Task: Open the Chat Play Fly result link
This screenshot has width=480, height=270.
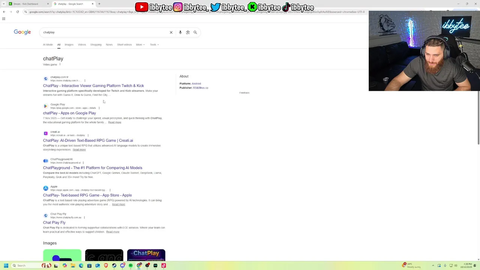Action: 54,223
